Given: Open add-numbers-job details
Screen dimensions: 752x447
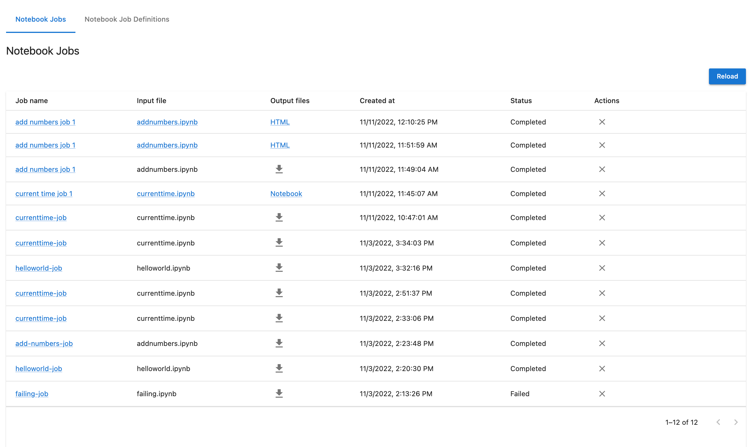Looking at the screenshot, I should tap(44, 344).
